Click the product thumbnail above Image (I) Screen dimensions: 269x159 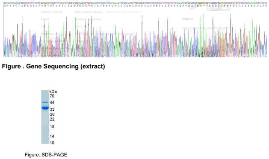click(219, 8)
